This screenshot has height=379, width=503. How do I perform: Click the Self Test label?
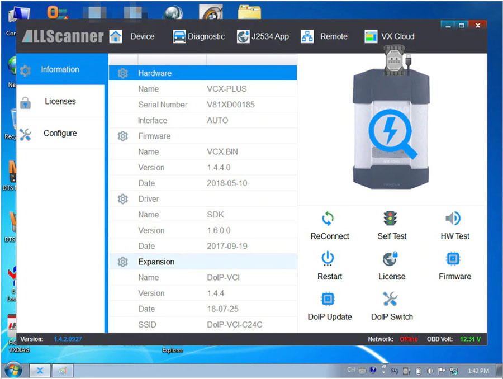pos(392,236)
